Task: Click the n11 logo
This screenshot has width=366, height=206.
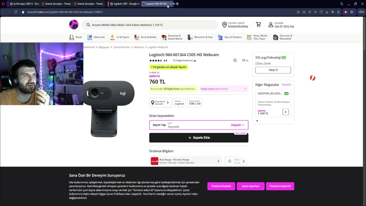Action: tap(74, 25)
